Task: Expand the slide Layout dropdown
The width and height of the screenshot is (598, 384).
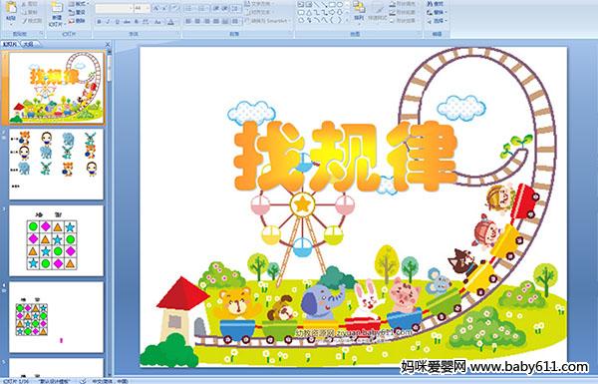Action: click(x=78, y=4)
